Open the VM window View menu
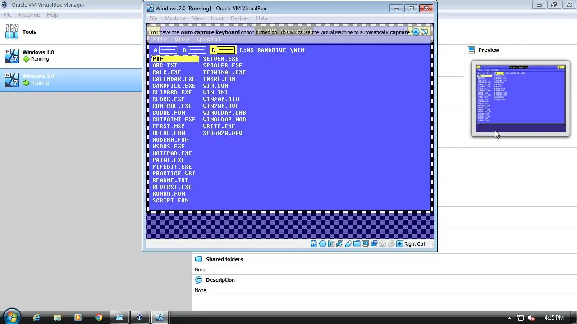Viewport: 577px width, 324px height. [x=198, y=18]
